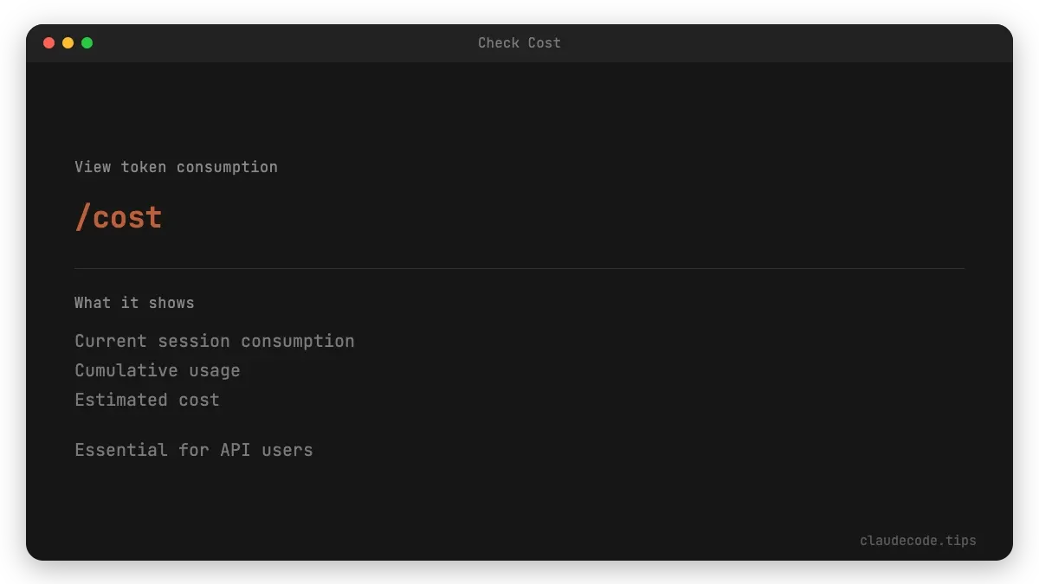
Task: Click the What it shows label
Action: 134,303
